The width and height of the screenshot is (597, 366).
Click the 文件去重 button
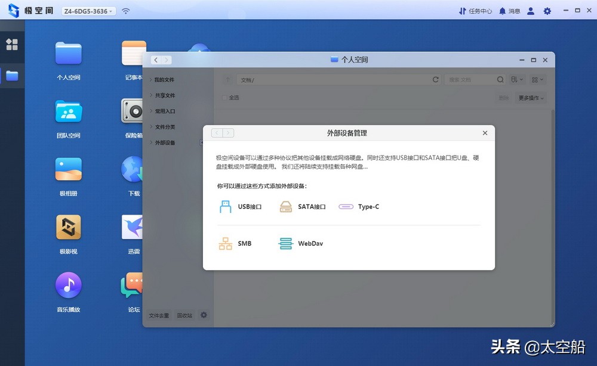[159, 315]
